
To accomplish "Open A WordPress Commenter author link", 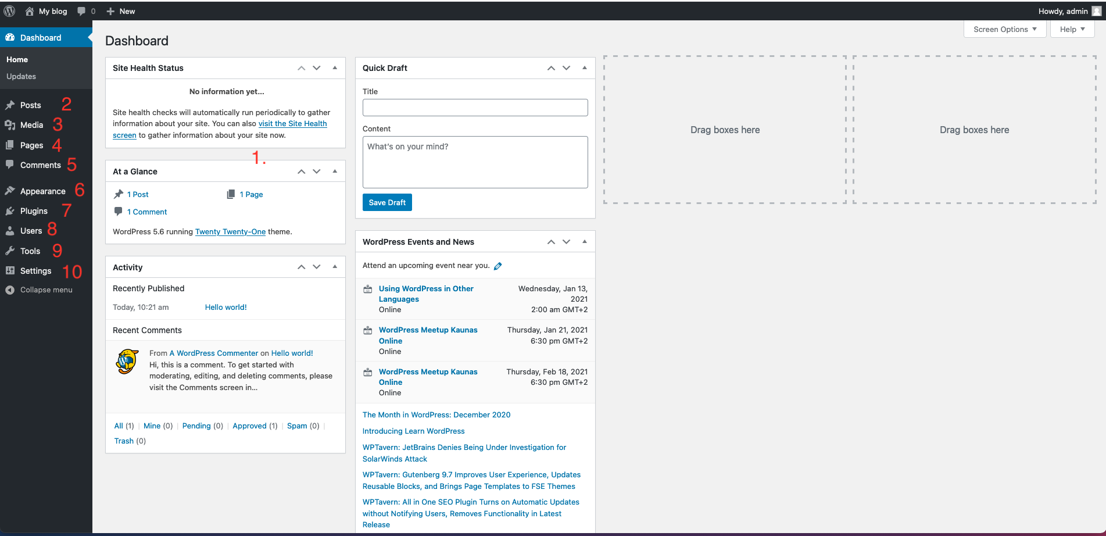I will [x=213, y=353].
